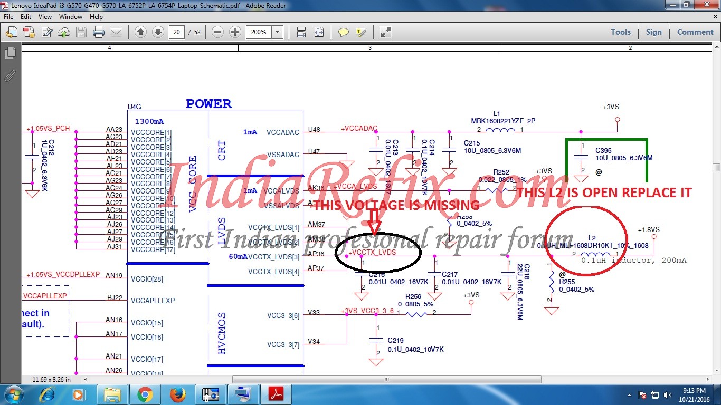Viewport: 721px width, 405px height.
Task: Click the Open file toolbar icon
Action: pyautogui.click(x=11, y=32)
